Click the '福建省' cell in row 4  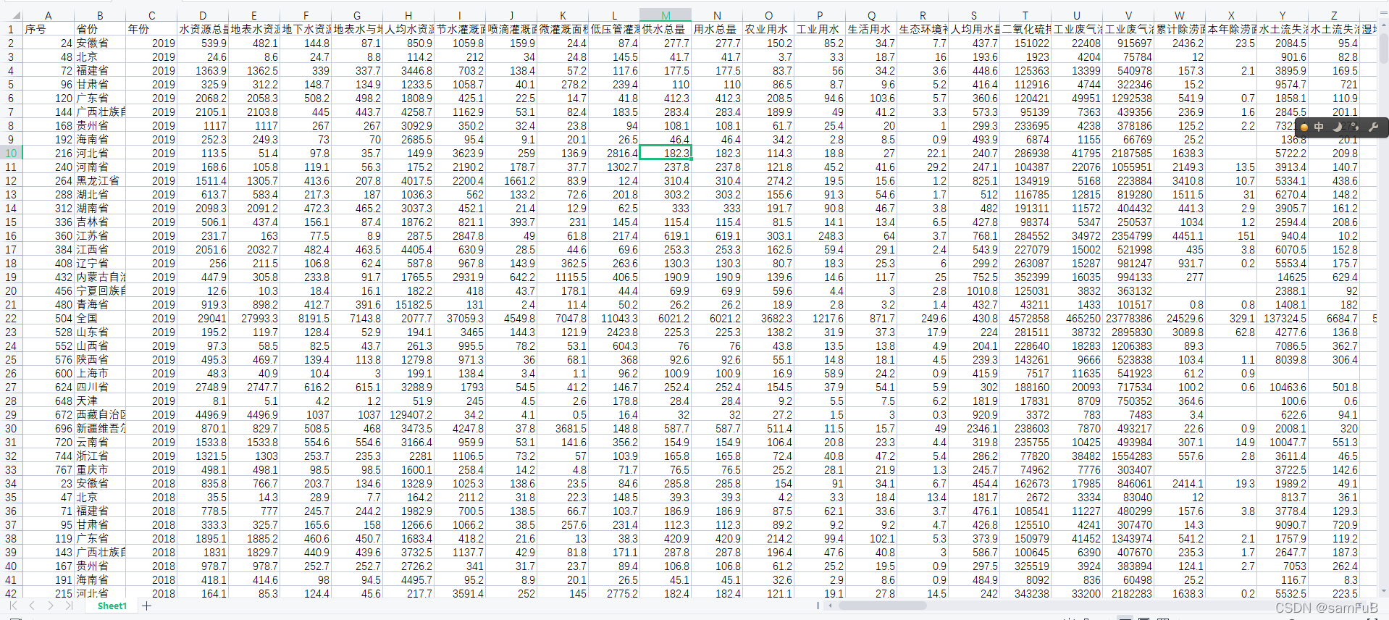coord(100,70)
